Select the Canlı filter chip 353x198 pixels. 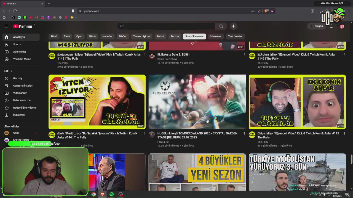(x=67, y=36)
